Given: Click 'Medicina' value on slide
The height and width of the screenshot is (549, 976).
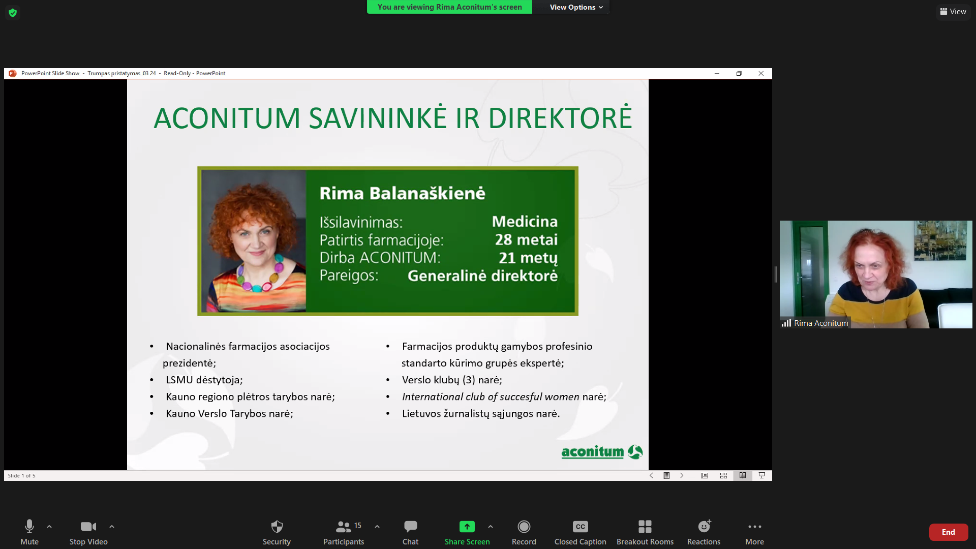Looking at the screenshot, I should pos(525,222).
